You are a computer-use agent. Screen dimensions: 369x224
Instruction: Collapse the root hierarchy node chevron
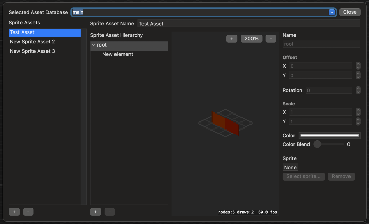point(94,45)
